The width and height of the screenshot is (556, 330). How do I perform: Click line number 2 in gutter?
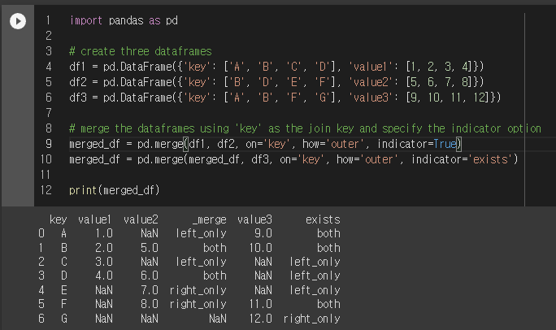pos(48,36)
